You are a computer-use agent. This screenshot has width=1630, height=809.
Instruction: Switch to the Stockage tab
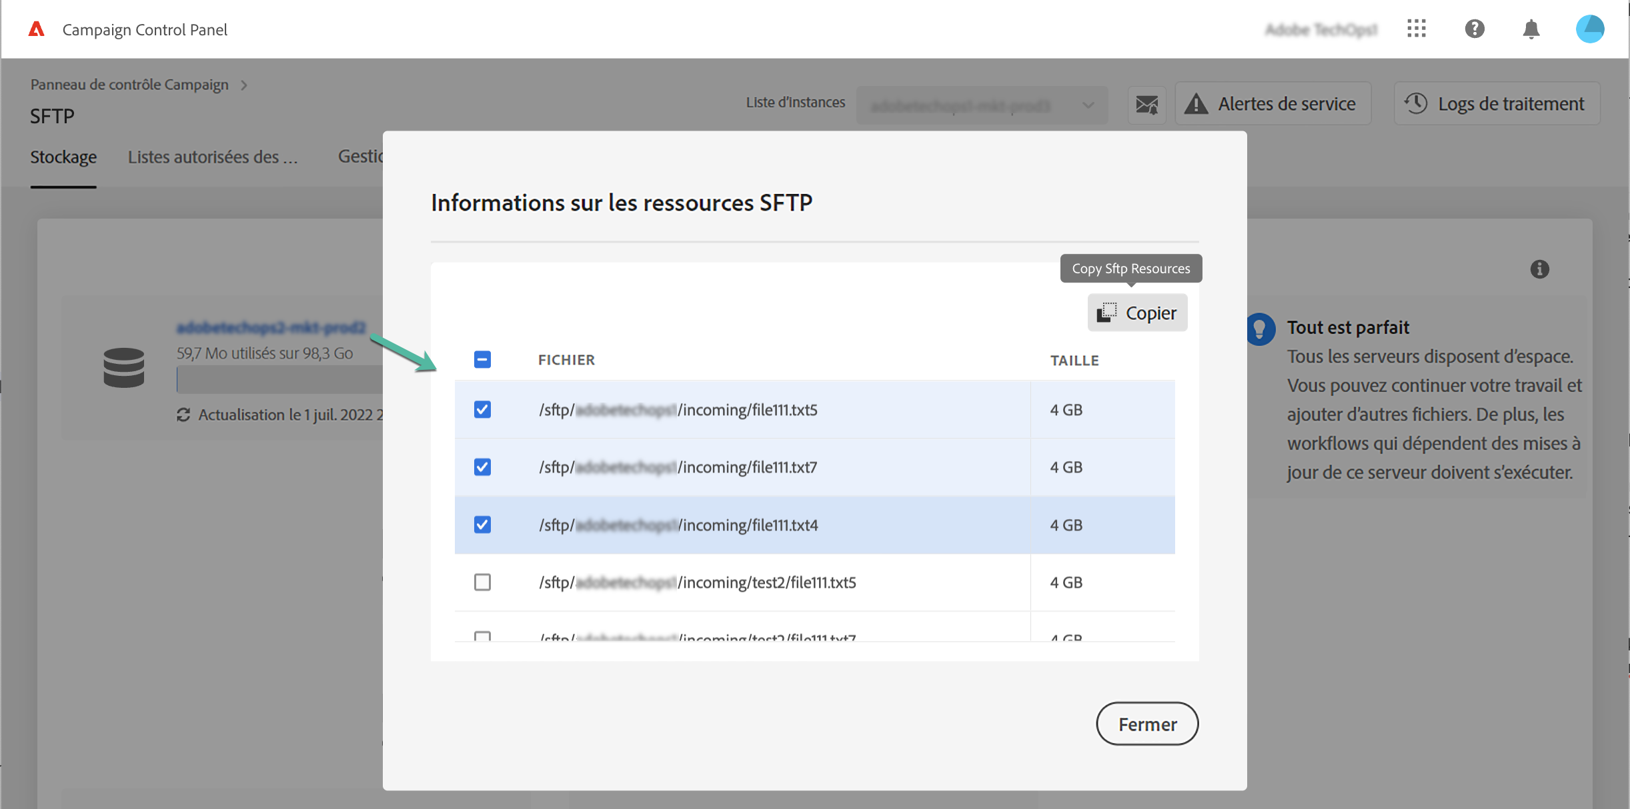click(x=63, y=157)
